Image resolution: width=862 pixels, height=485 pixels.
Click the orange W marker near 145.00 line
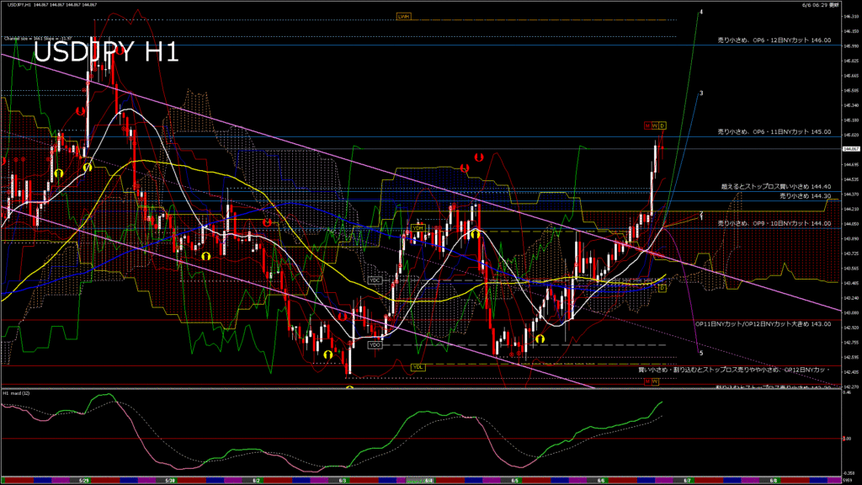coord(654,126)
